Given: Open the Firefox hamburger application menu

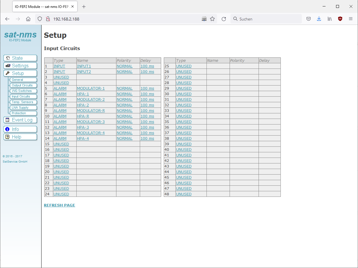Looking at the screenshot, I should pos(351,19).
